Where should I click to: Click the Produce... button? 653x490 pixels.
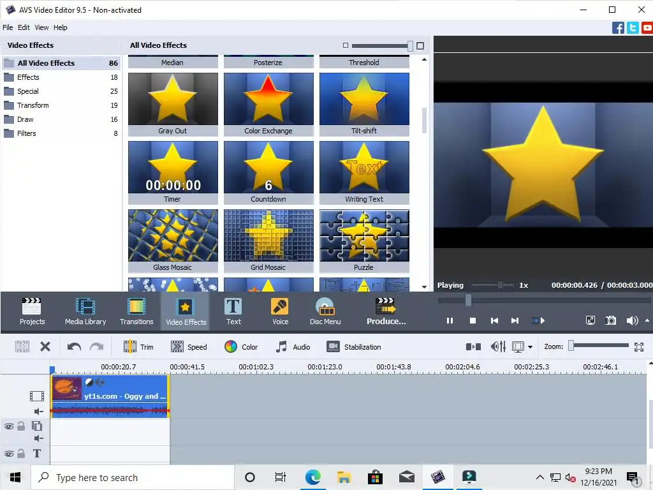(386, 311)
